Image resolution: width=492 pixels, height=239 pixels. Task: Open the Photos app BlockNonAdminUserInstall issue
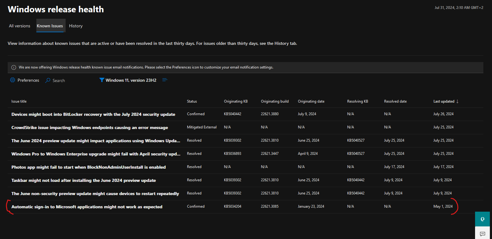pyautogui.click(x=88, y=167)
